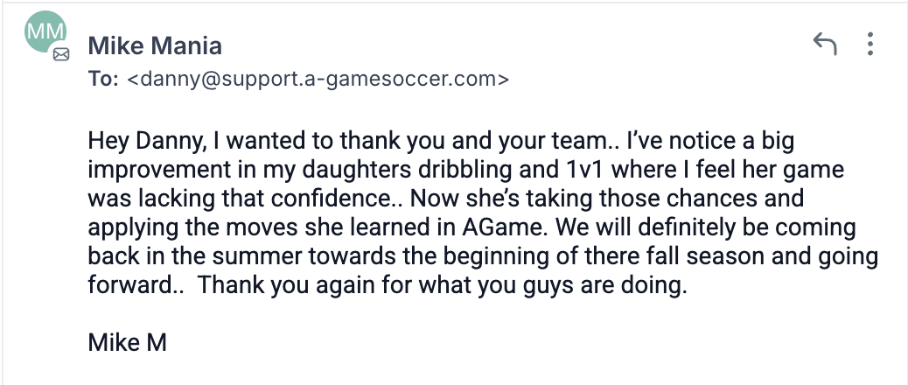The width and height of the screenshot is (908, 385).
Task: Click the word AGame in message
Action: [505, 227]
